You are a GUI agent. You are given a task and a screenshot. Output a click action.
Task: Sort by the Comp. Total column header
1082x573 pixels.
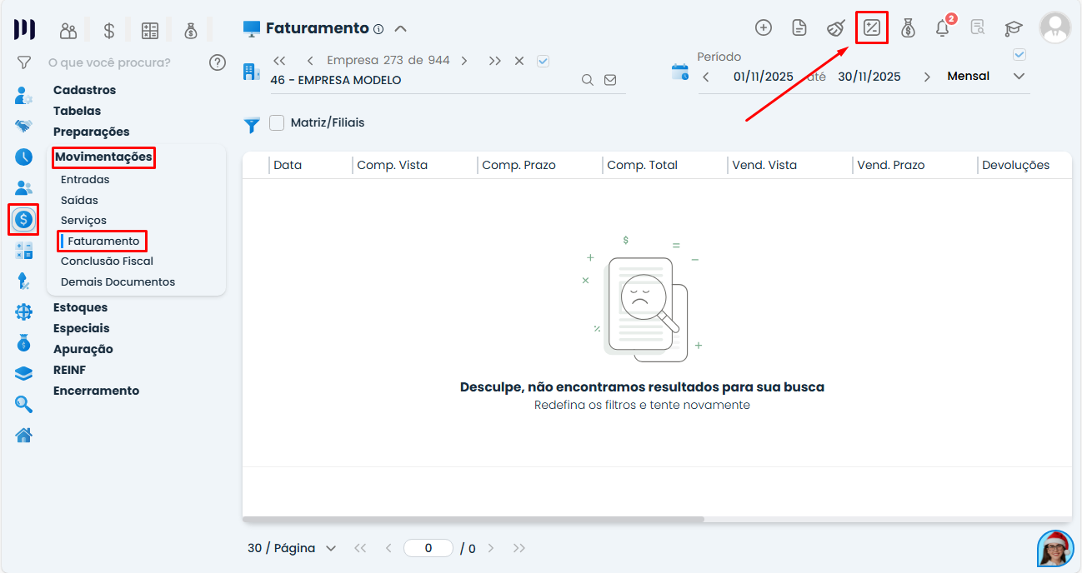642,165
